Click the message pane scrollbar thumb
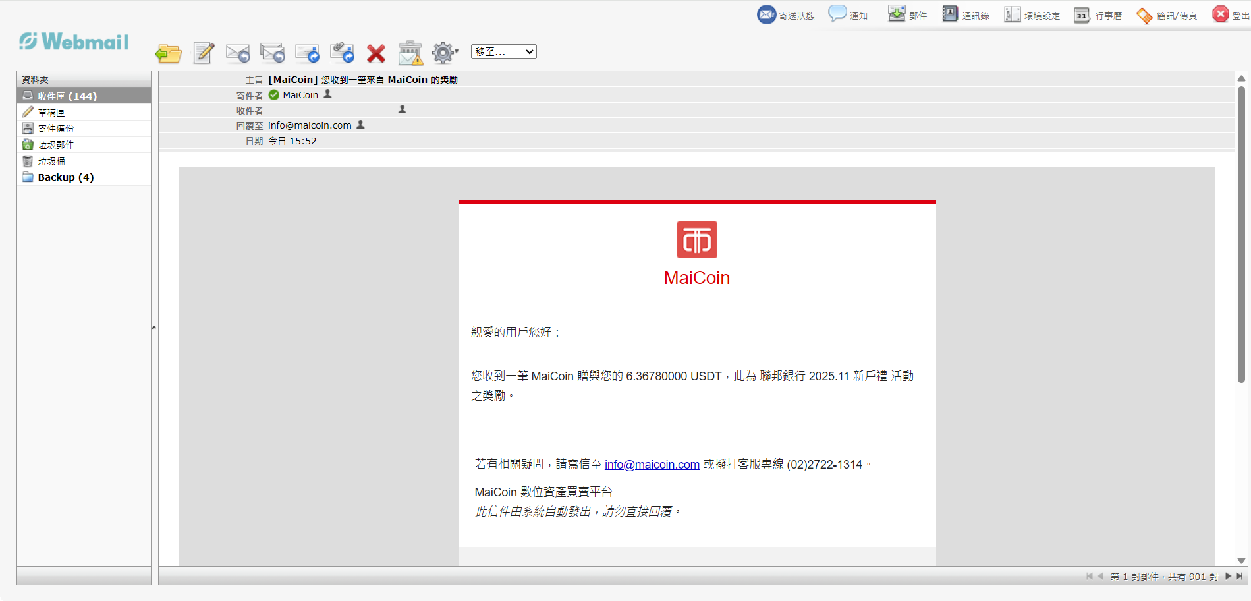1251x601 pixels. 1241,233
